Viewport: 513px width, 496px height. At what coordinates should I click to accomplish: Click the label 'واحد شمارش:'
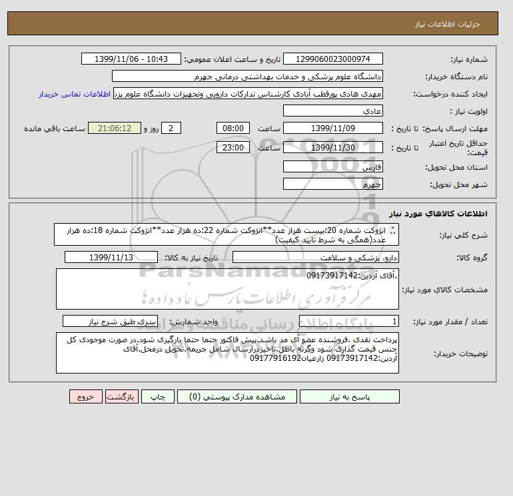(193, 322)
